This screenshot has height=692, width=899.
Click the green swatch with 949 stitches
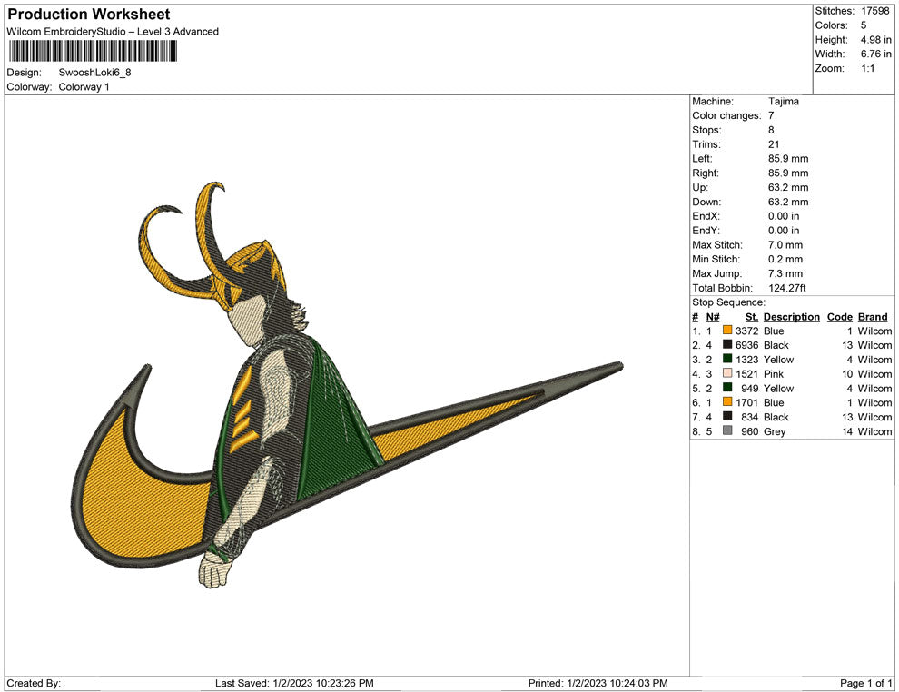727,389
